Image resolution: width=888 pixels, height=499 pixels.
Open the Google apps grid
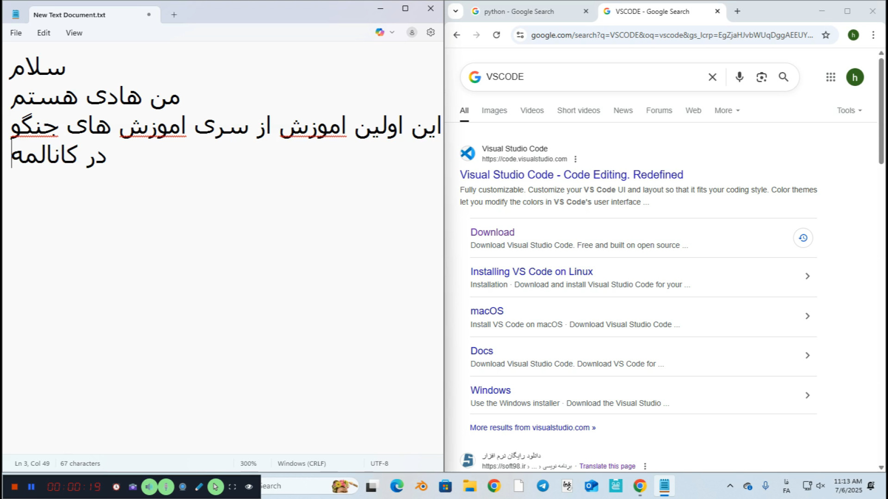(x=831, y=77)
